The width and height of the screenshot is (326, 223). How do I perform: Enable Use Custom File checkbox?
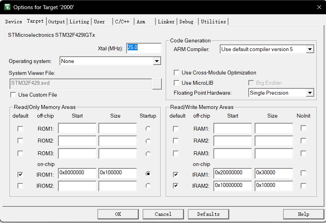13,95
